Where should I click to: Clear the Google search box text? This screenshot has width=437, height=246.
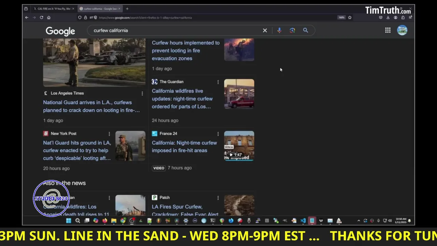pos(265,30)
